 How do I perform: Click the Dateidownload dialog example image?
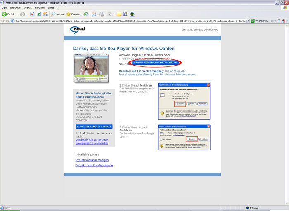pyautogui.click(x=184, y=101)
